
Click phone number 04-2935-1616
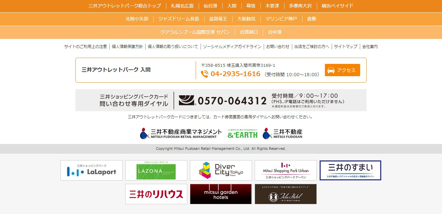coord(236,74)
